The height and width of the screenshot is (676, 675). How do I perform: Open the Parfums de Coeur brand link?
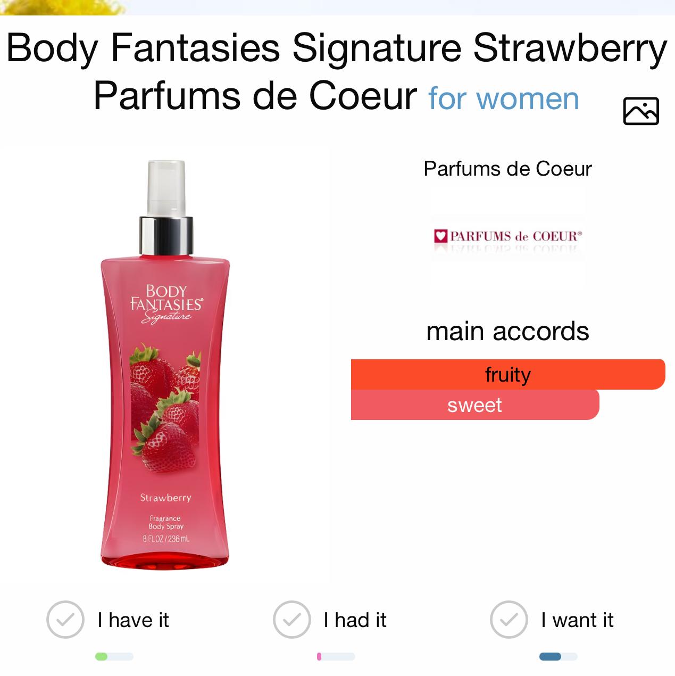click(507, 169)
